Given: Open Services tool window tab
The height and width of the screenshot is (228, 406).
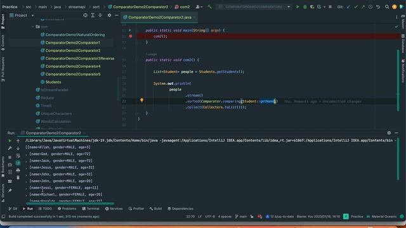Looking at the screenshot, I should [x=114, y=208].
